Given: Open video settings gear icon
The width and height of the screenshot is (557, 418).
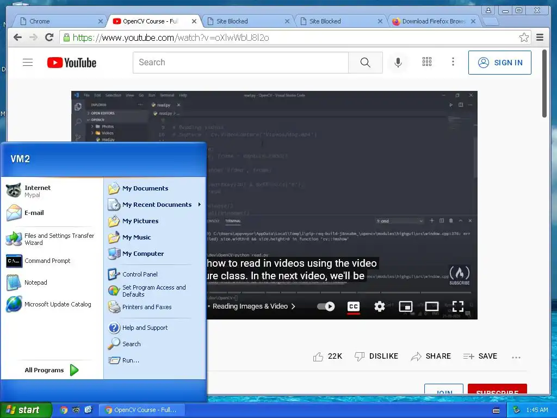Looking at the screenshot, I should [379, 306].
